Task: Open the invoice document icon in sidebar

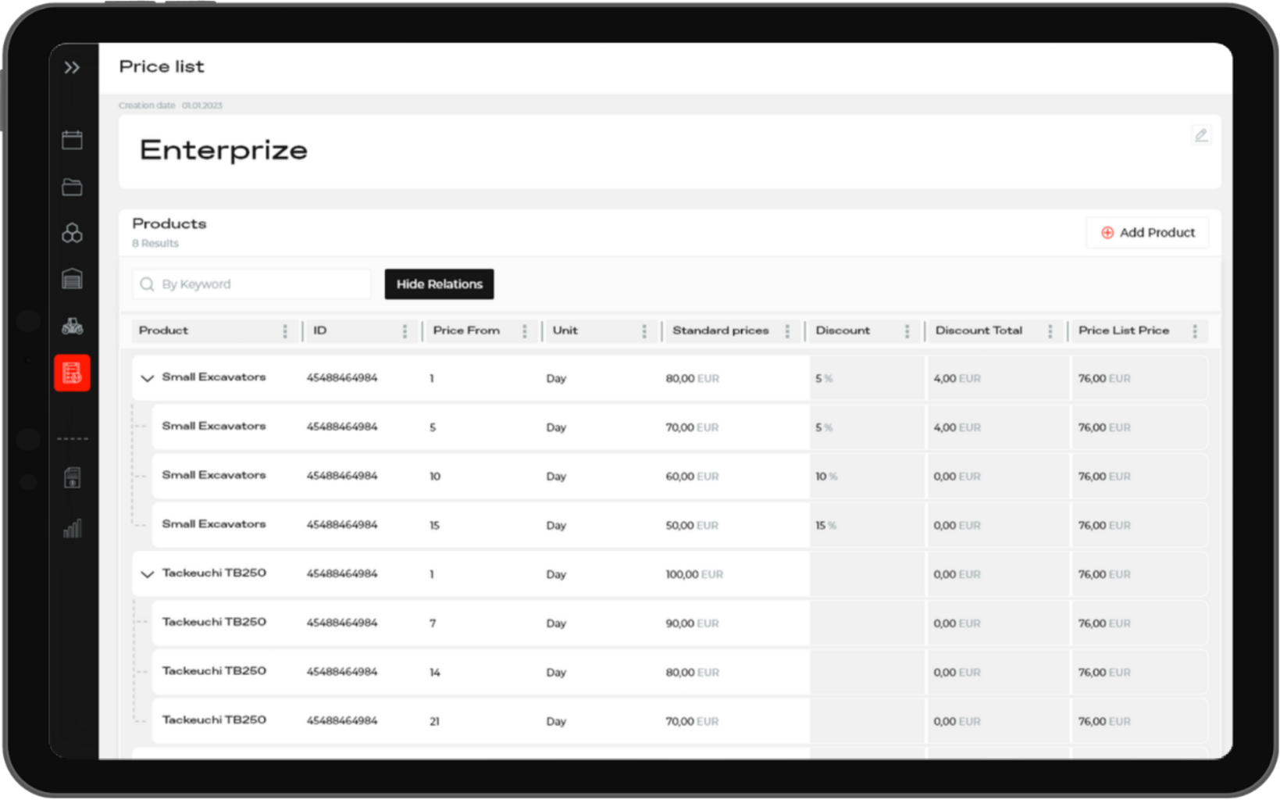Action: [72, 478]
